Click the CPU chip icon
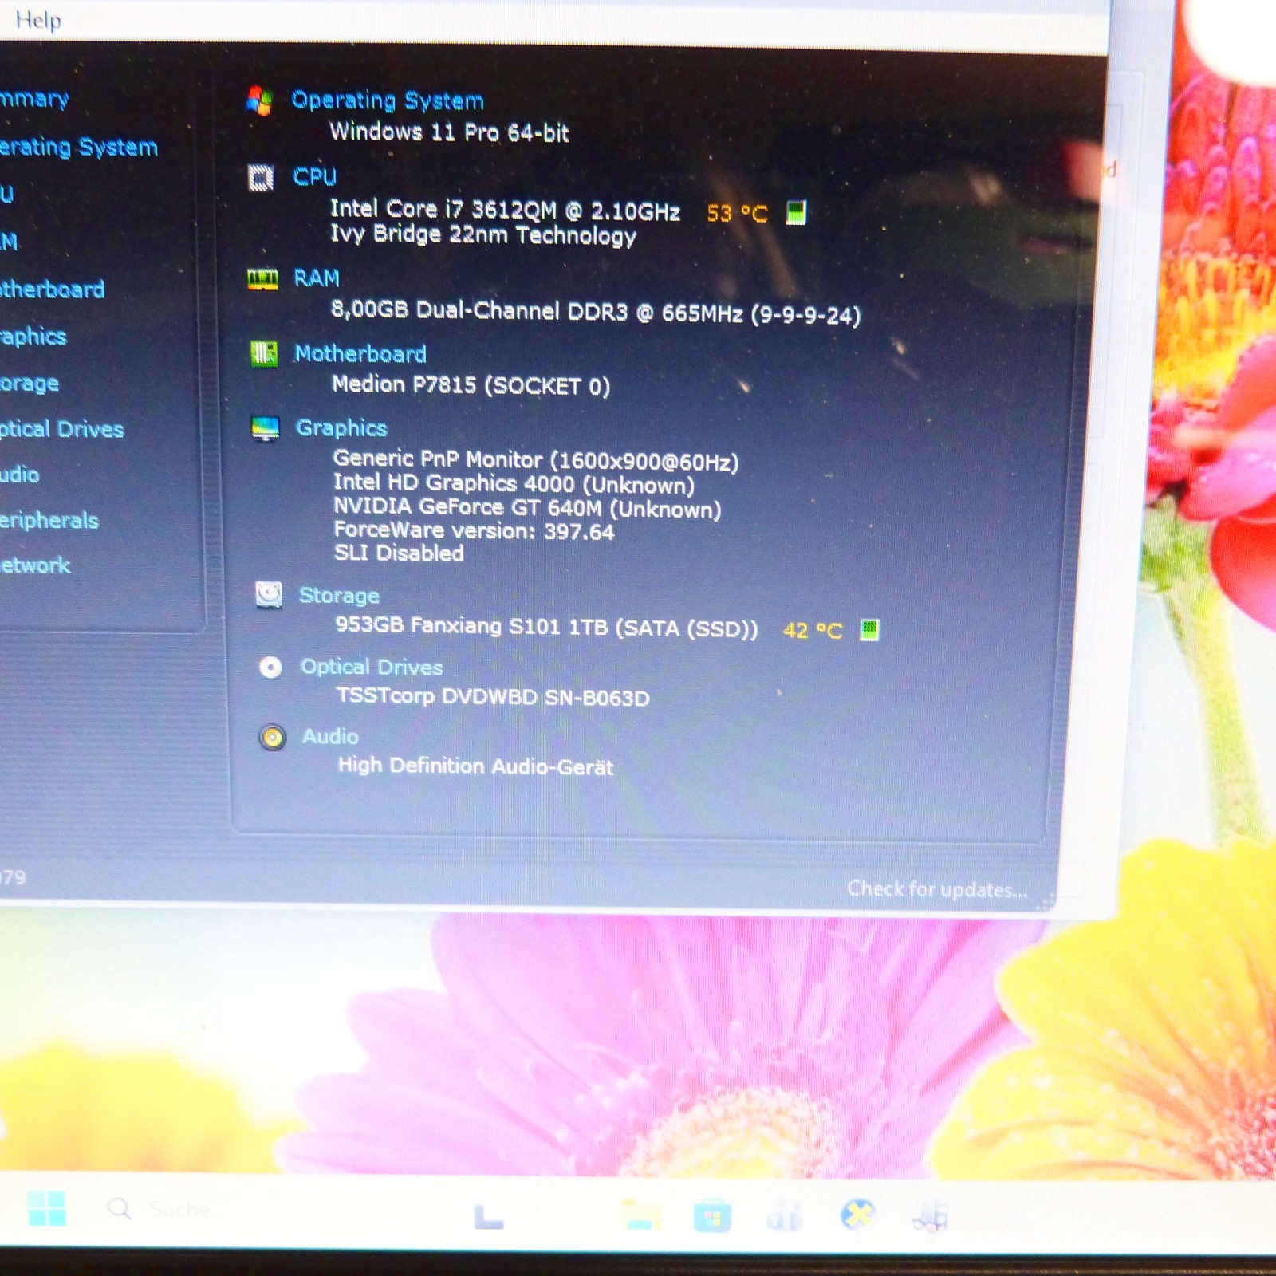The height and width of the screenshot is (1276, 1276). click(261, 178)
